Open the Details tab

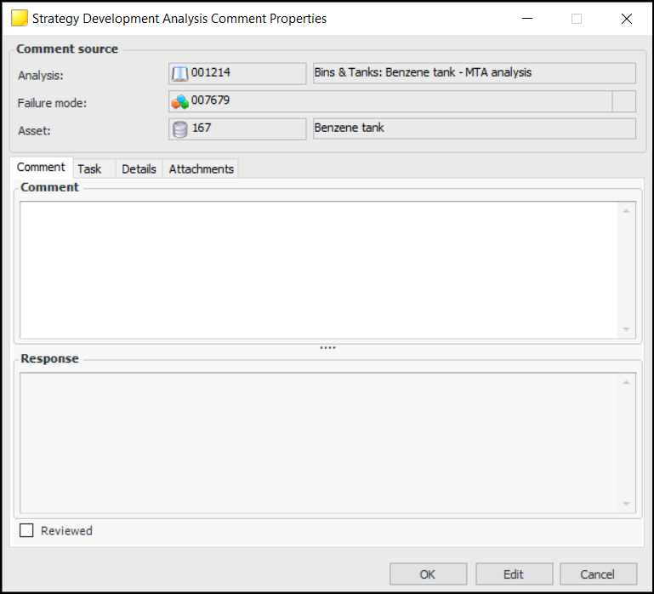tap(139, 168)
